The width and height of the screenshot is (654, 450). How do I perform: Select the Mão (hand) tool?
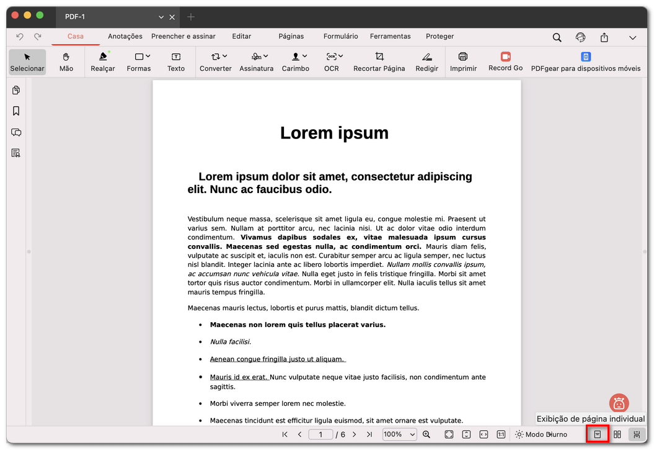66,61
